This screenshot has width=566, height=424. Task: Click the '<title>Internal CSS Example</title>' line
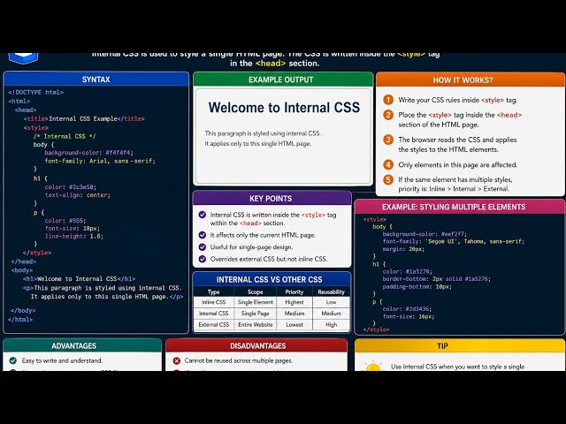[x=84, y=118]
